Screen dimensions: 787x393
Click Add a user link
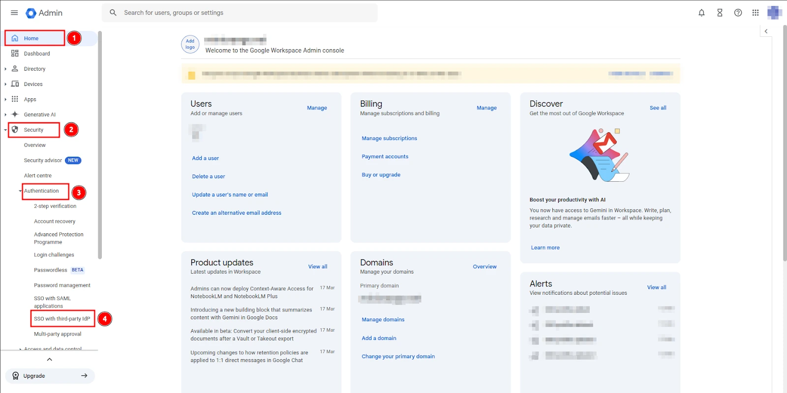click(x=206, y=158)
